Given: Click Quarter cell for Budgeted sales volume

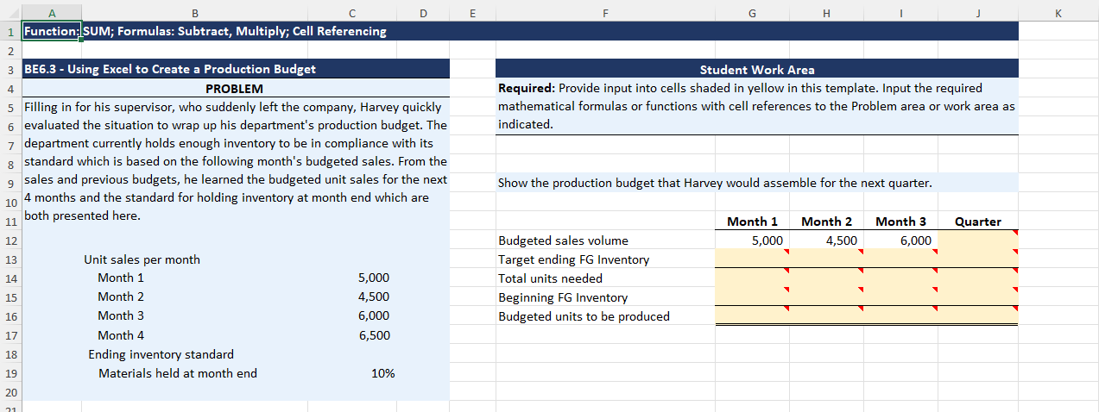Looking at the screenshot, I should (x=977, y=240).
